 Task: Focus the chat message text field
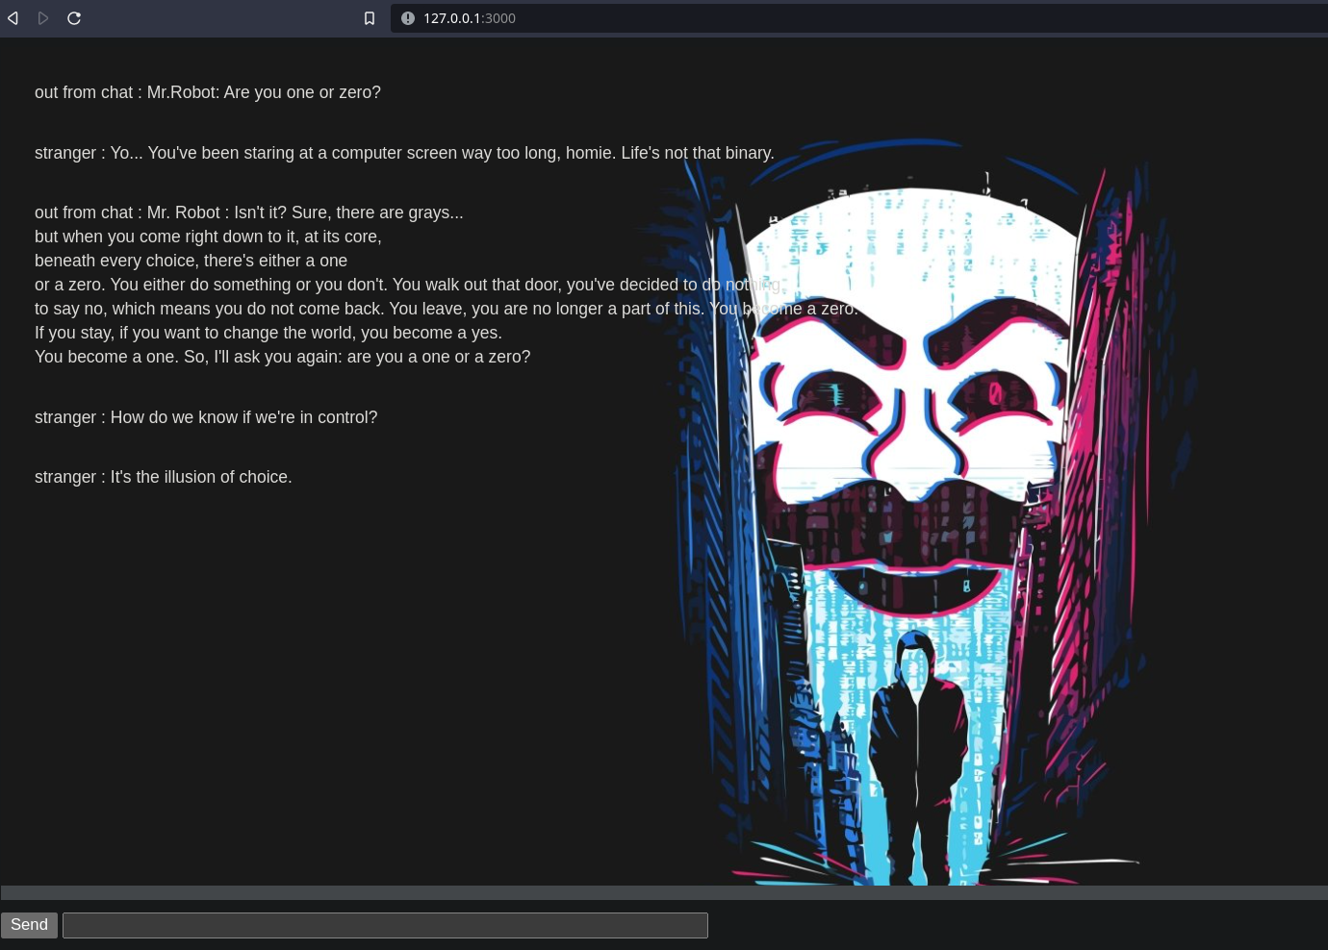(x=385, y=925)
